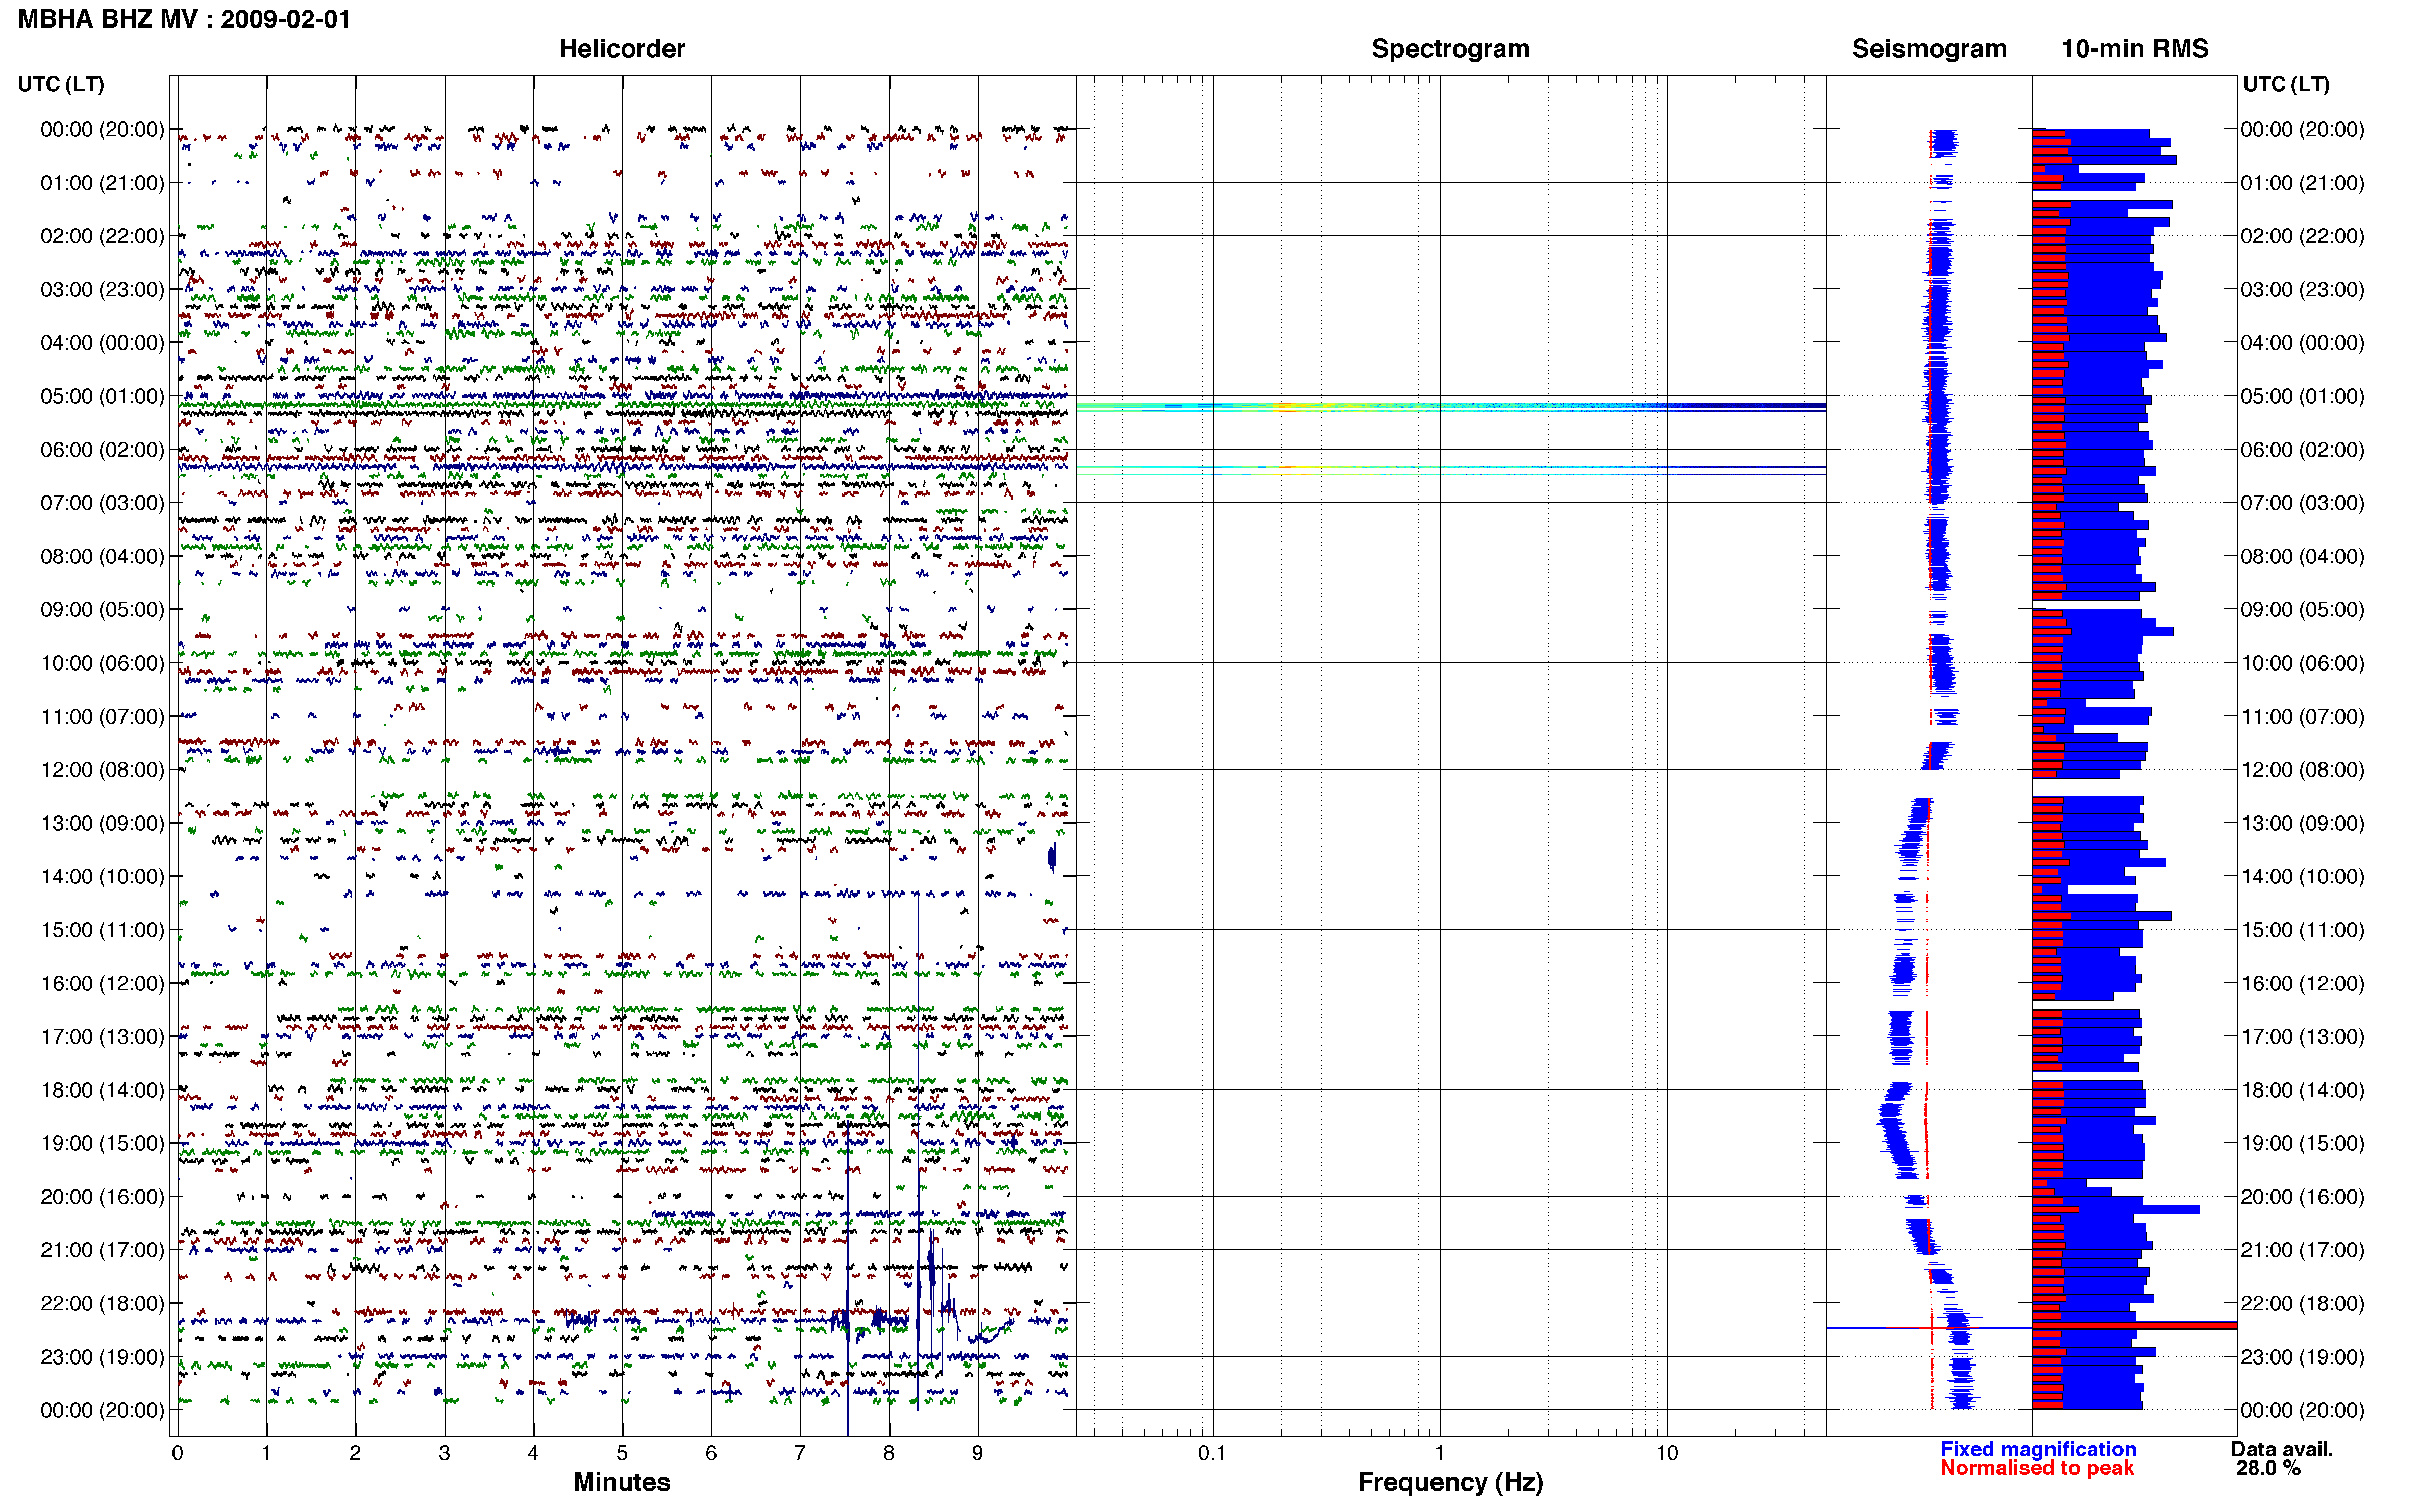Image resolution: width=2419 pixels, height=1512 pixels.
Task: Click the left 'UTC (LT)' axis header
Action: 61,84
